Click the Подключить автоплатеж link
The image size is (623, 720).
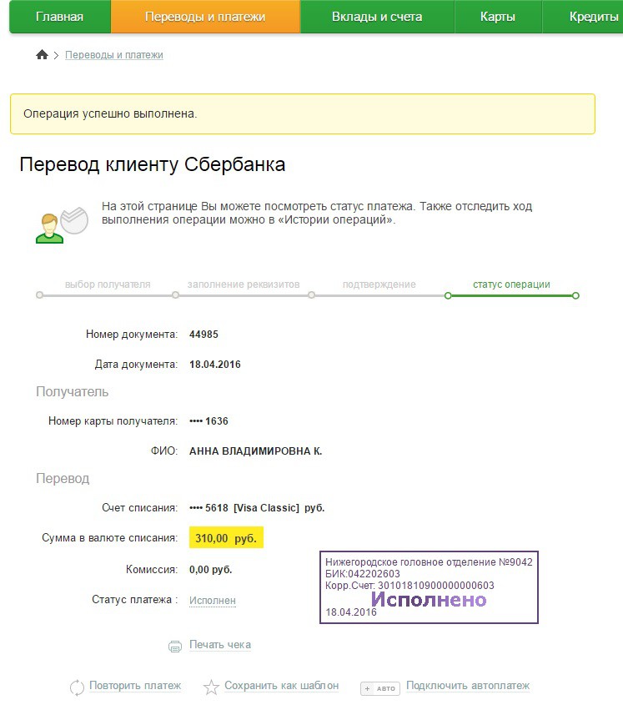(x=468, y=686)
